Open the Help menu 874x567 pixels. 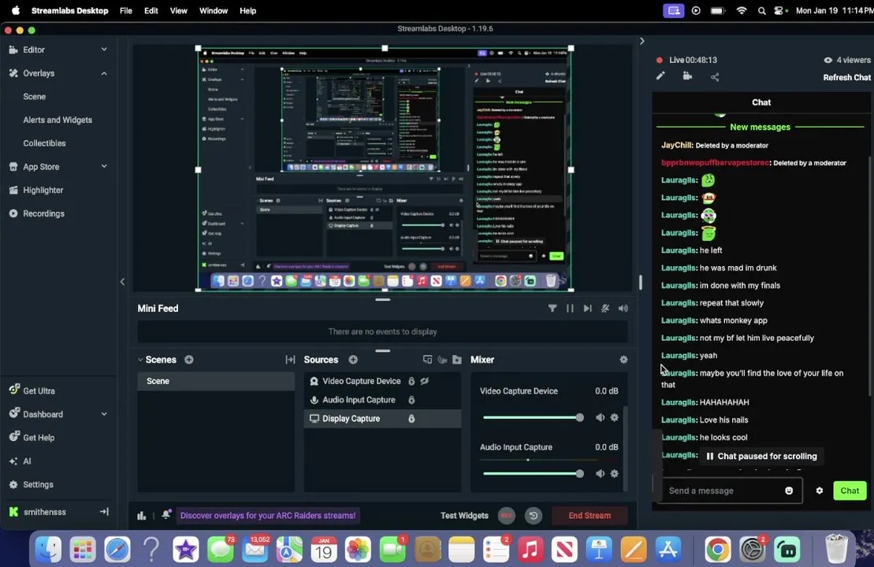coord(247,10)
